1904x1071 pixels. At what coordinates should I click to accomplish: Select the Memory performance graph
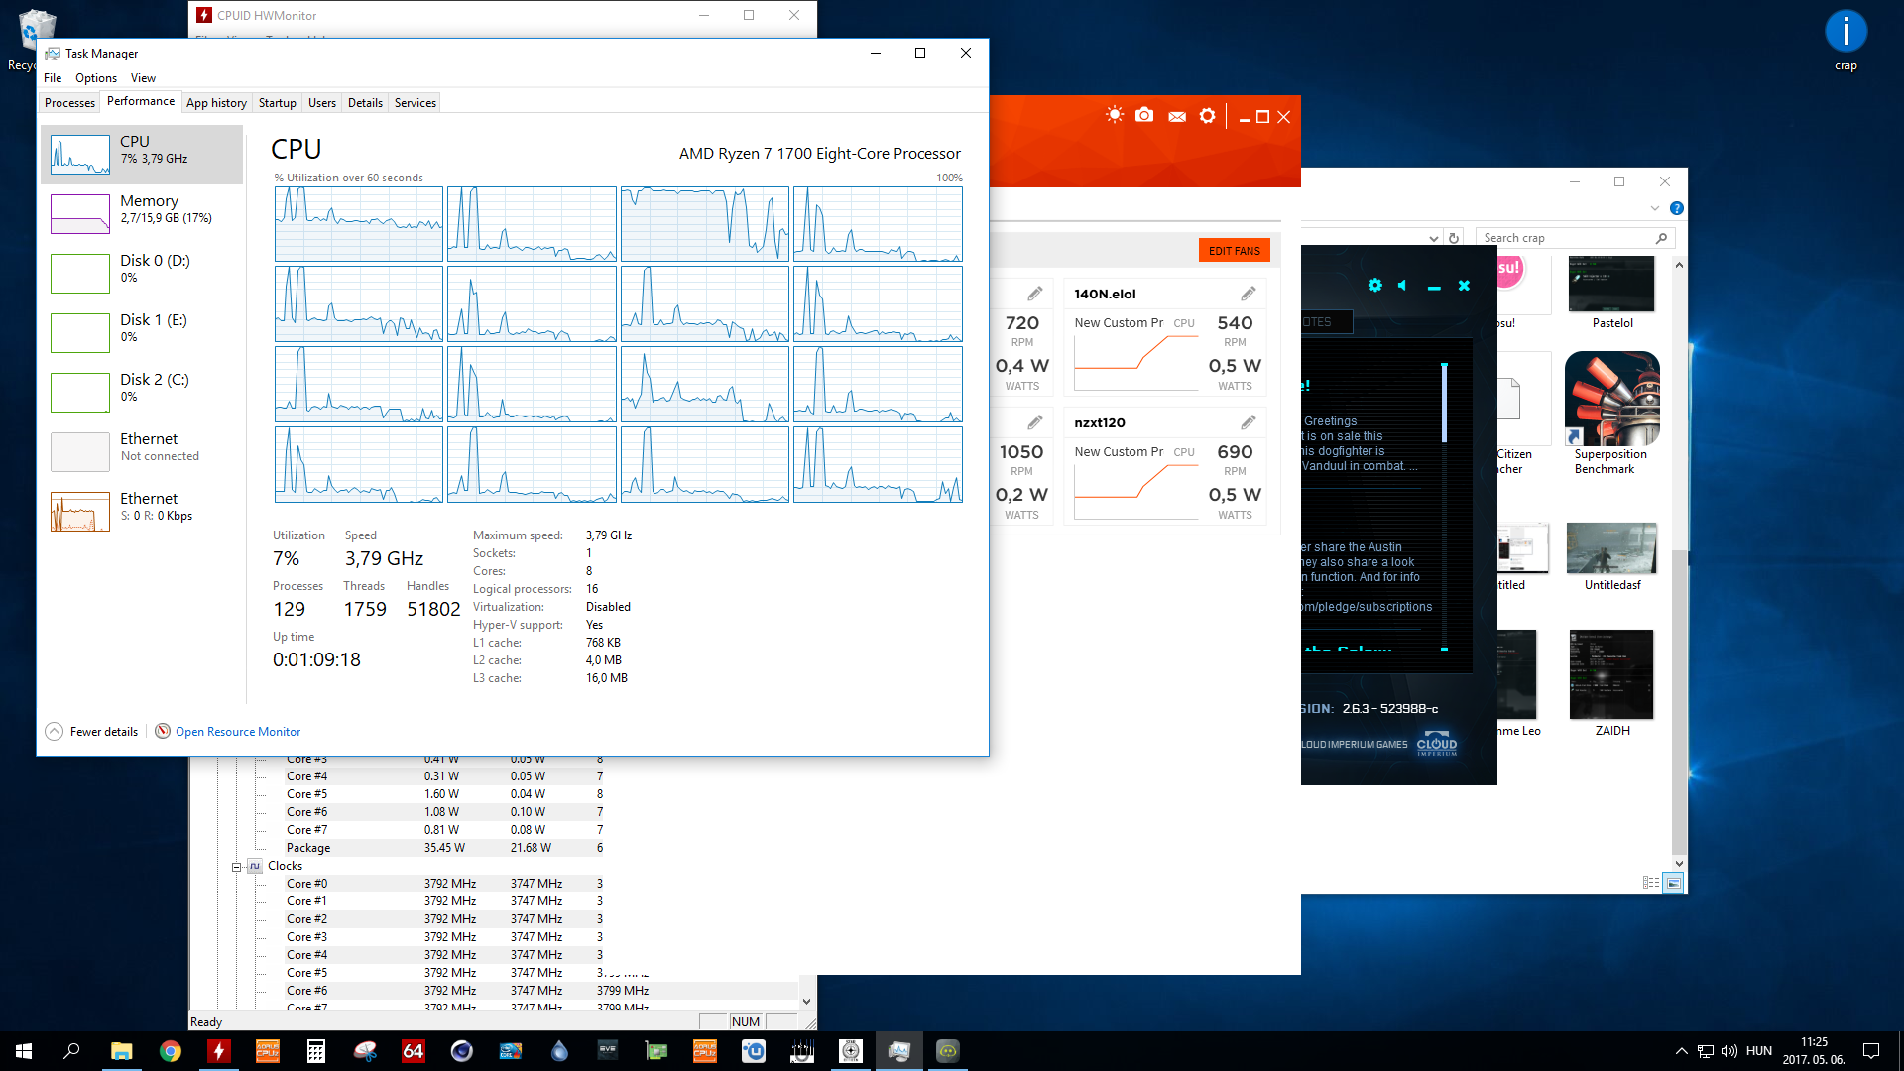[142, 213]
